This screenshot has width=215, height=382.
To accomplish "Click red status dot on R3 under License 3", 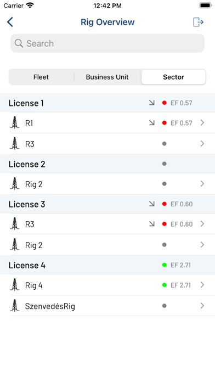I will [x=165, y=224].
